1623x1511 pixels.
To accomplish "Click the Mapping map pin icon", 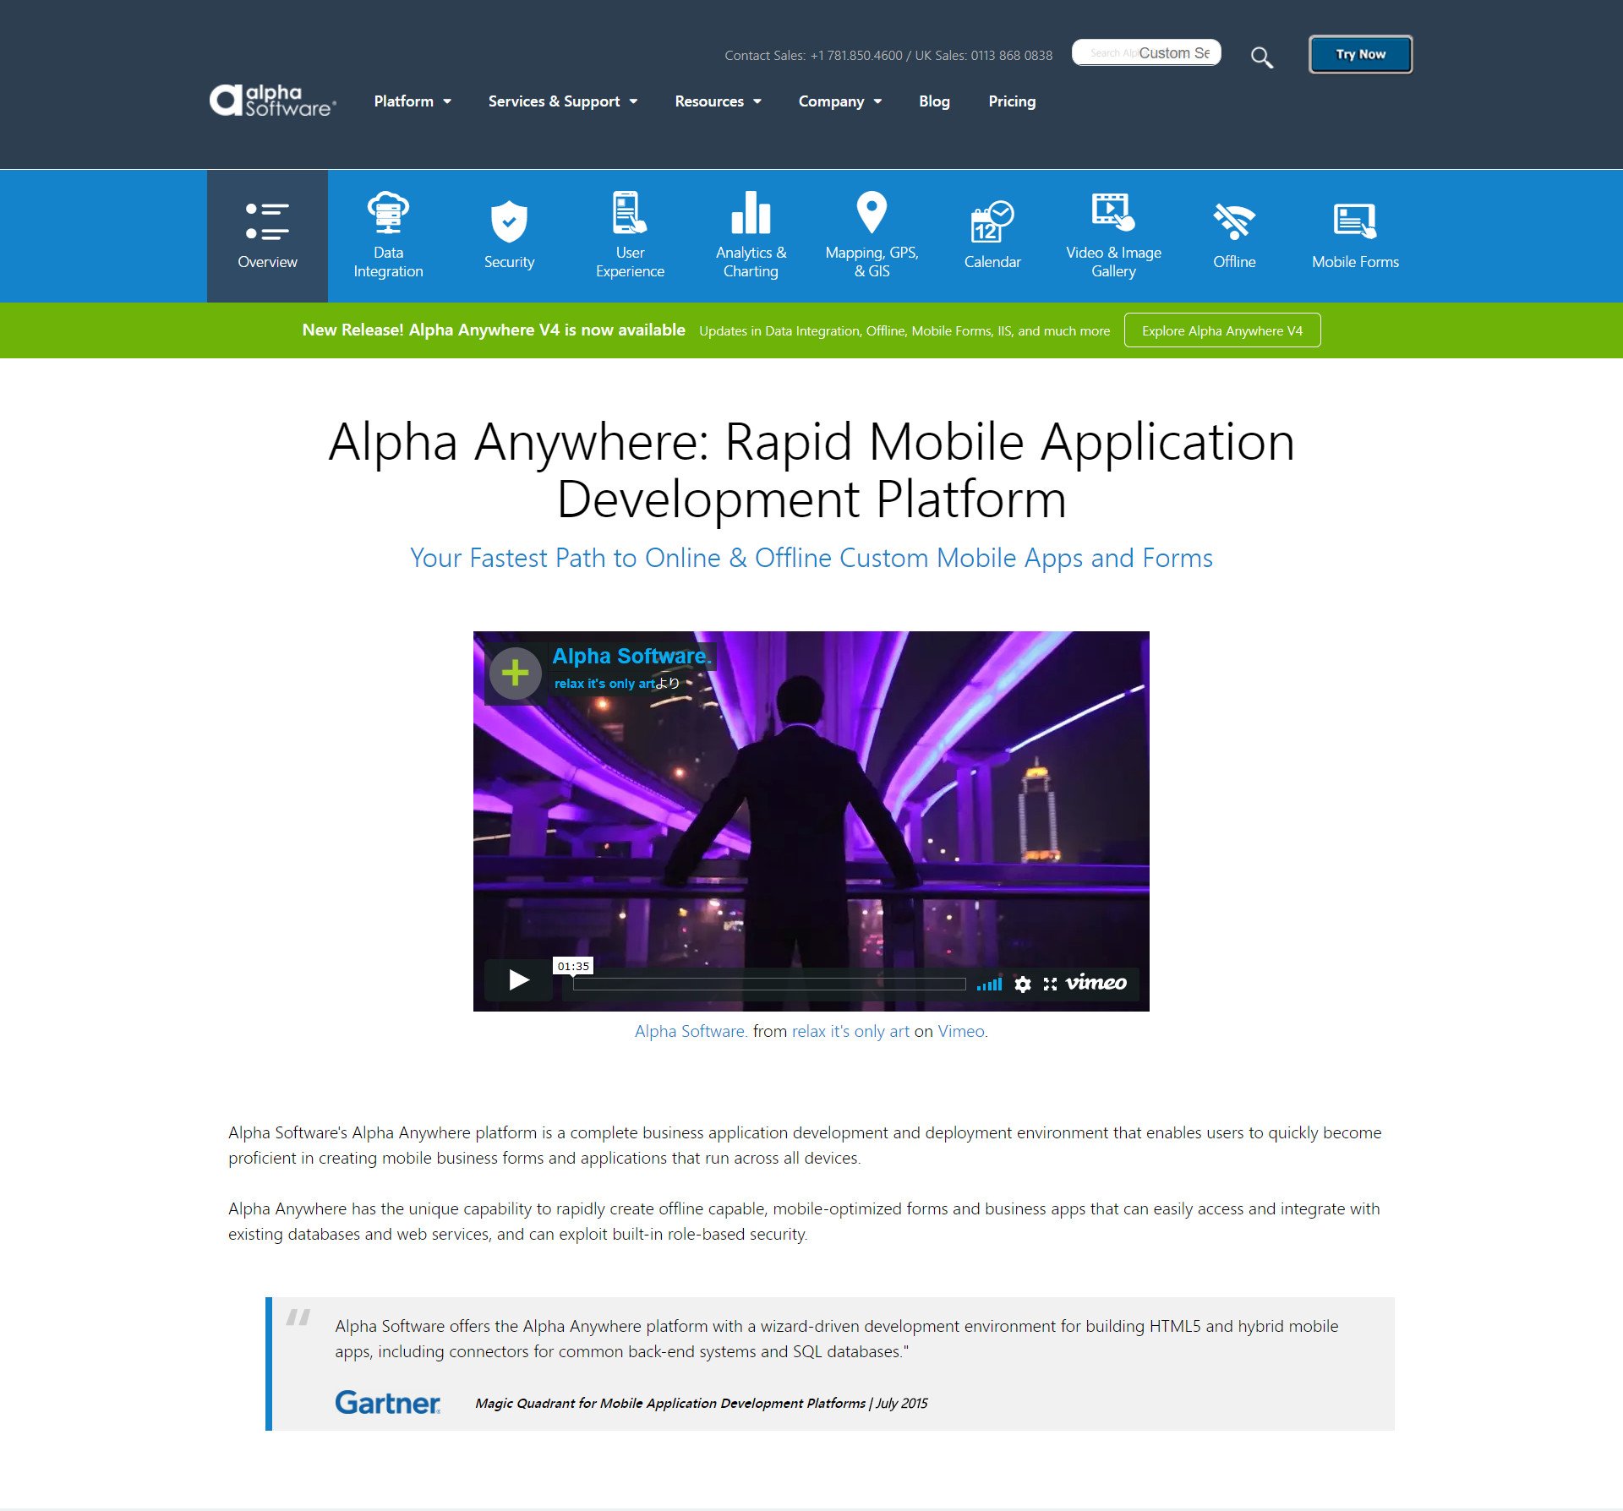I will point(872,212).
